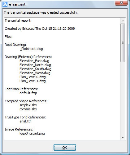Click the Plan_Level 0.dwg entry
This screenshot has width=130, height=155.
pyautogui.click(x=32, y=77)
